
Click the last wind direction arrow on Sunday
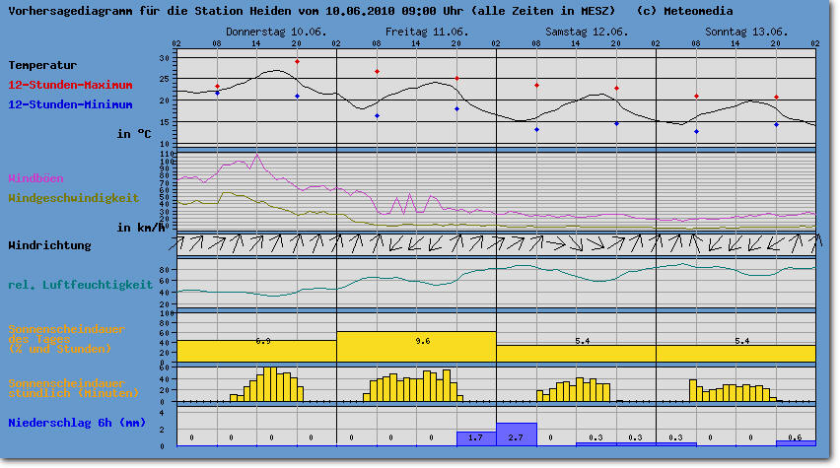806,242
